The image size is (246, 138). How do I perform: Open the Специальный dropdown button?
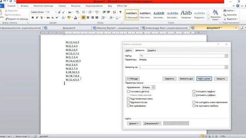click(x=152, y=123)
